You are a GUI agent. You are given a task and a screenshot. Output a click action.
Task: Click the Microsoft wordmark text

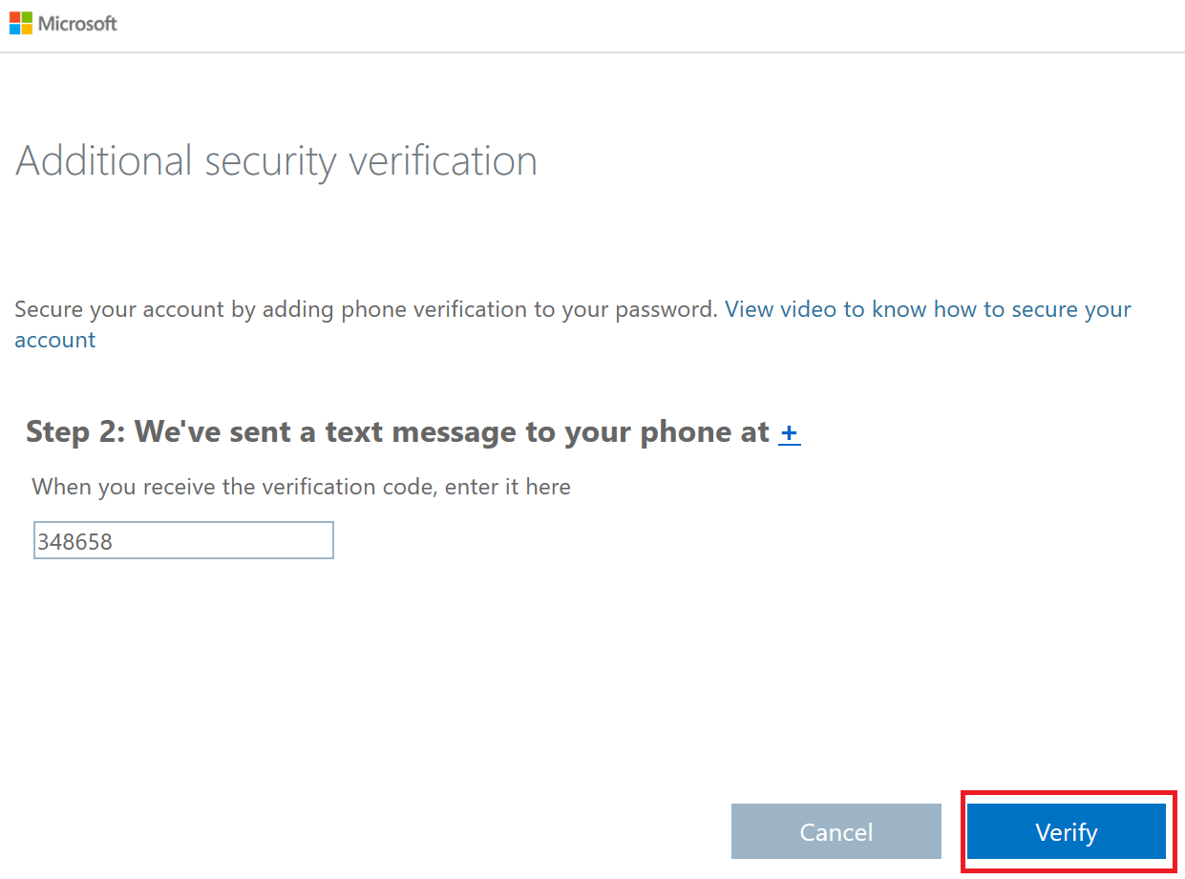click(x=77, y=24)
